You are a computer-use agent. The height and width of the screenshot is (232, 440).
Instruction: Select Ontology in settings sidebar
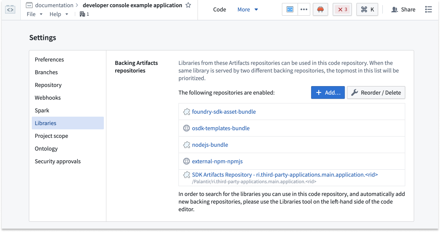tap(68, 148)
